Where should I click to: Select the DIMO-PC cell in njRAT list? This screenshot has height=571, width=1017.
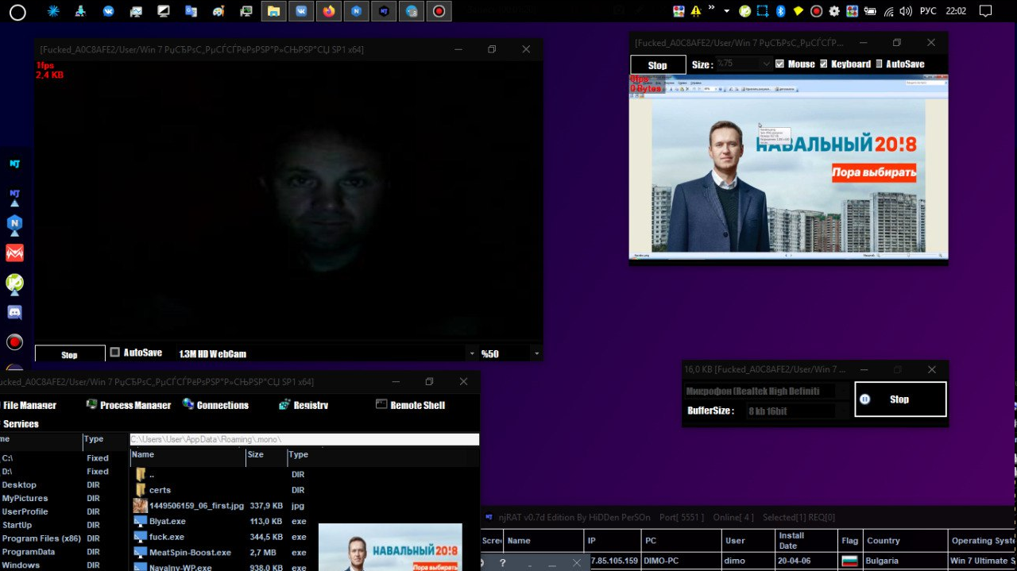click(x=682, y=561)
